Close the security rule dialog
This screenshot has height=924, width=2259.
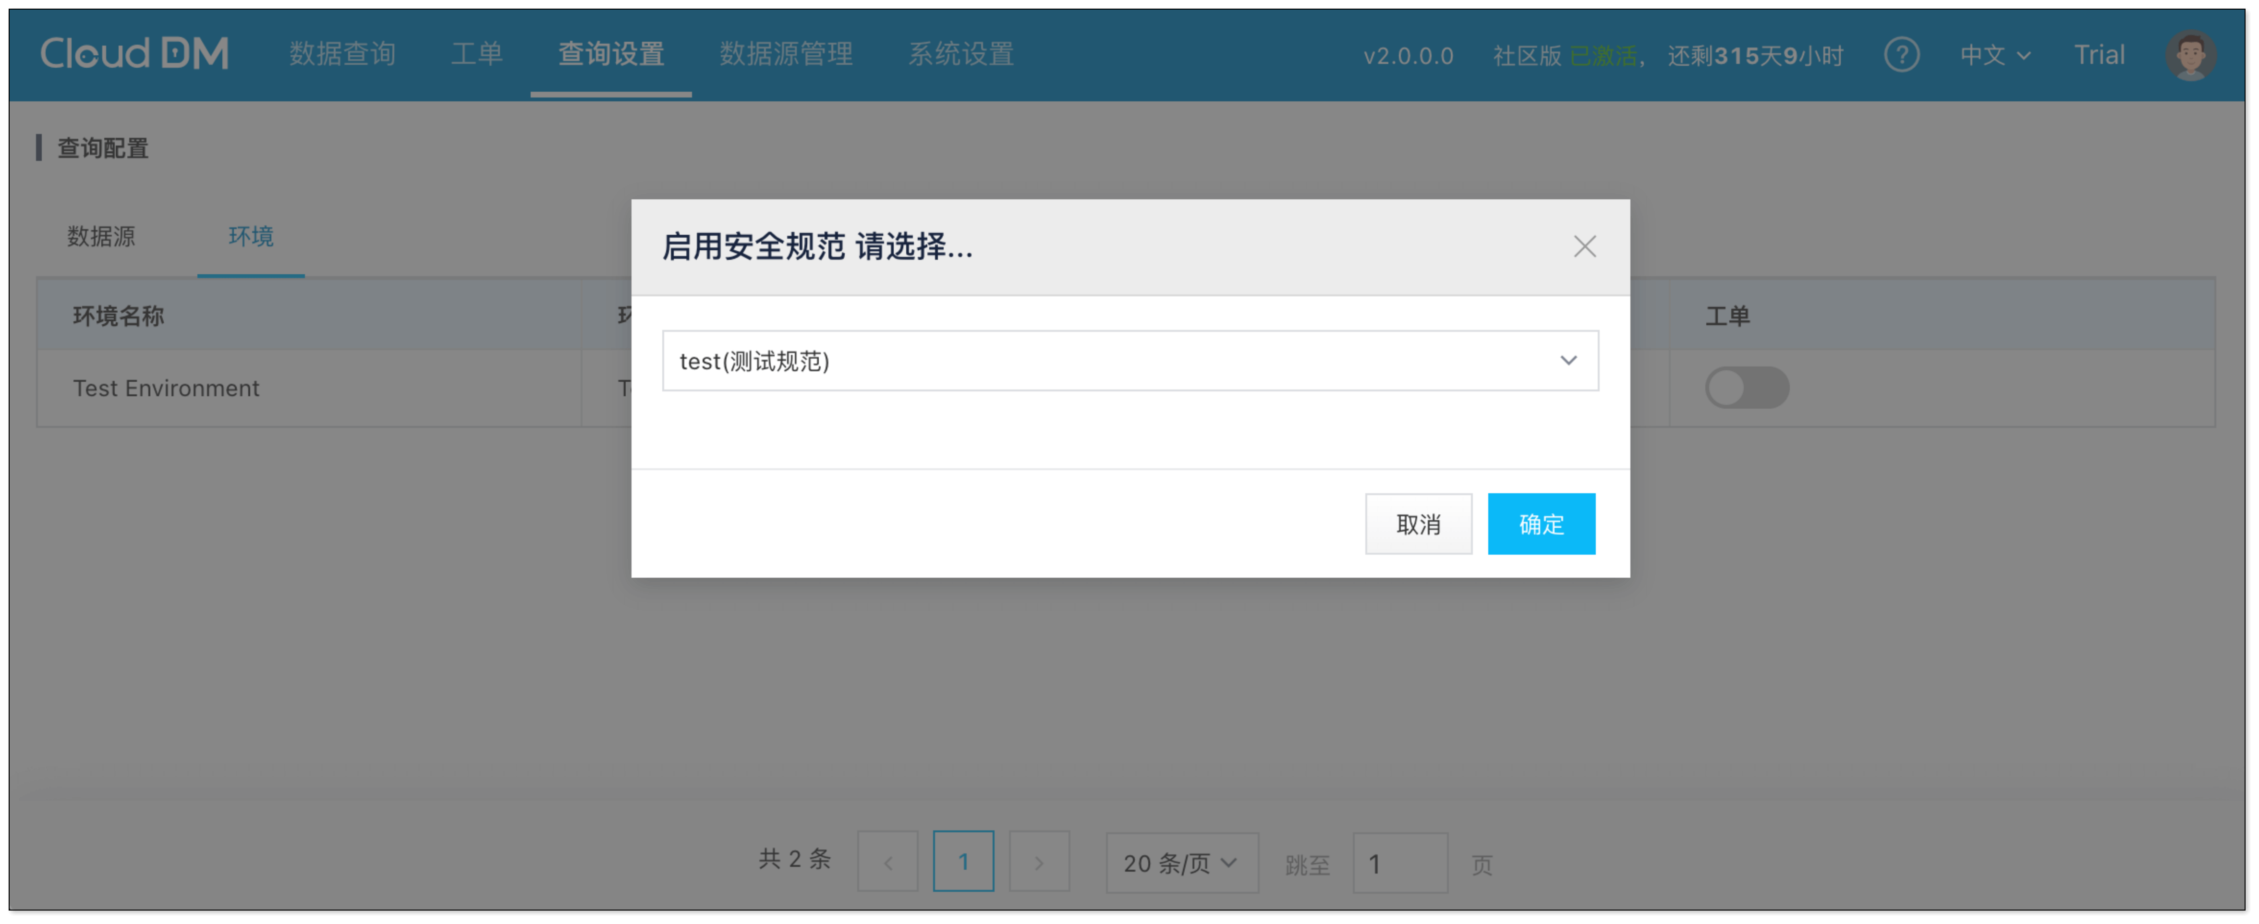(x=1584, y=246)
